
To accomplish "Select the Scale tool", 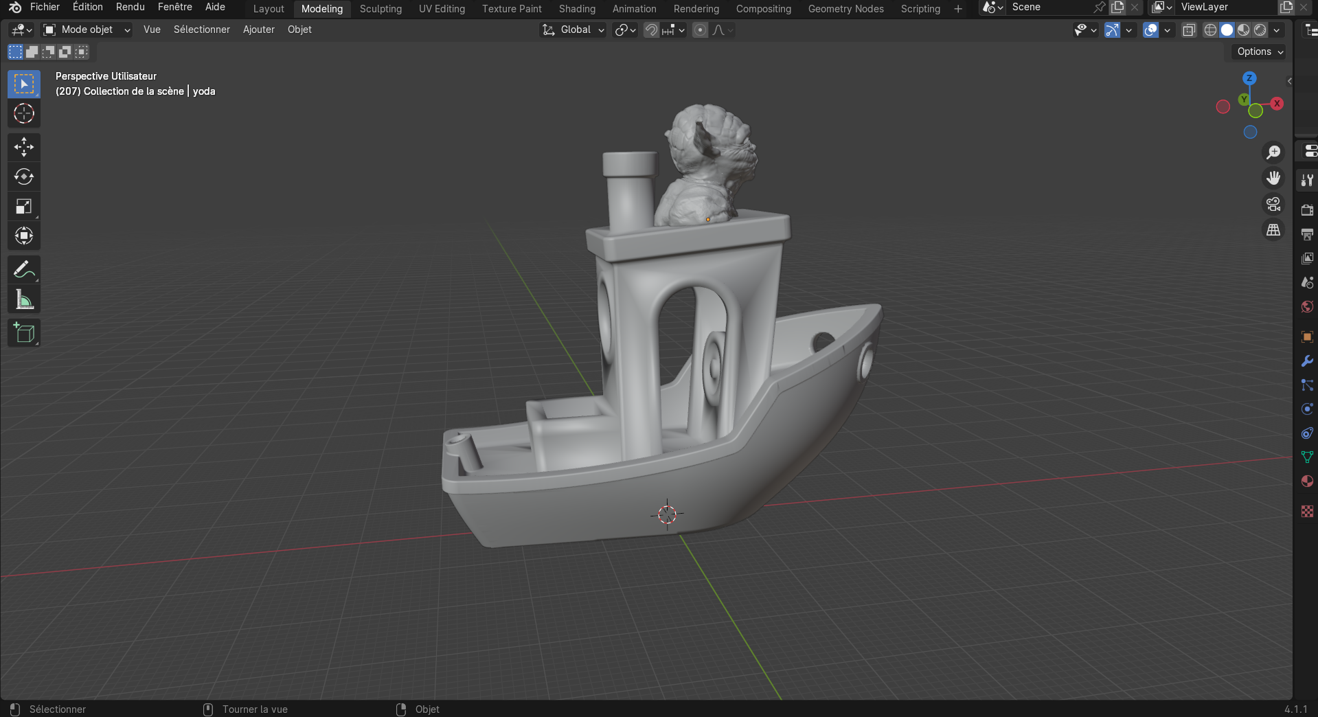I will click(x=23, y=206).
